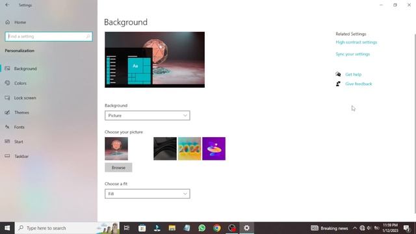Click the round dark app icon beside Chrome

(x=232, y=228)
